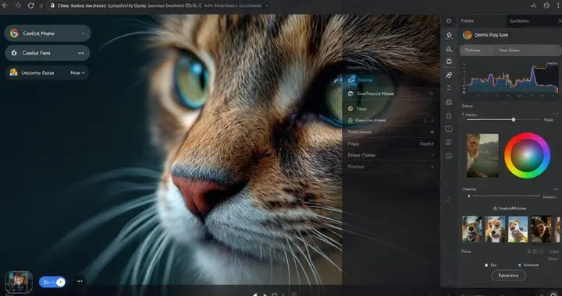562x296 pixels.
Task: Select the thumbnail of the dog against blue sky
Action: (x=518, y=229)
